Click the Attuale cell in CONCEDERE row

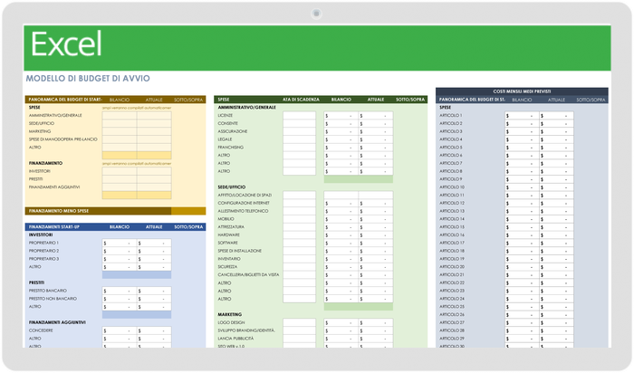click(154, 330)
